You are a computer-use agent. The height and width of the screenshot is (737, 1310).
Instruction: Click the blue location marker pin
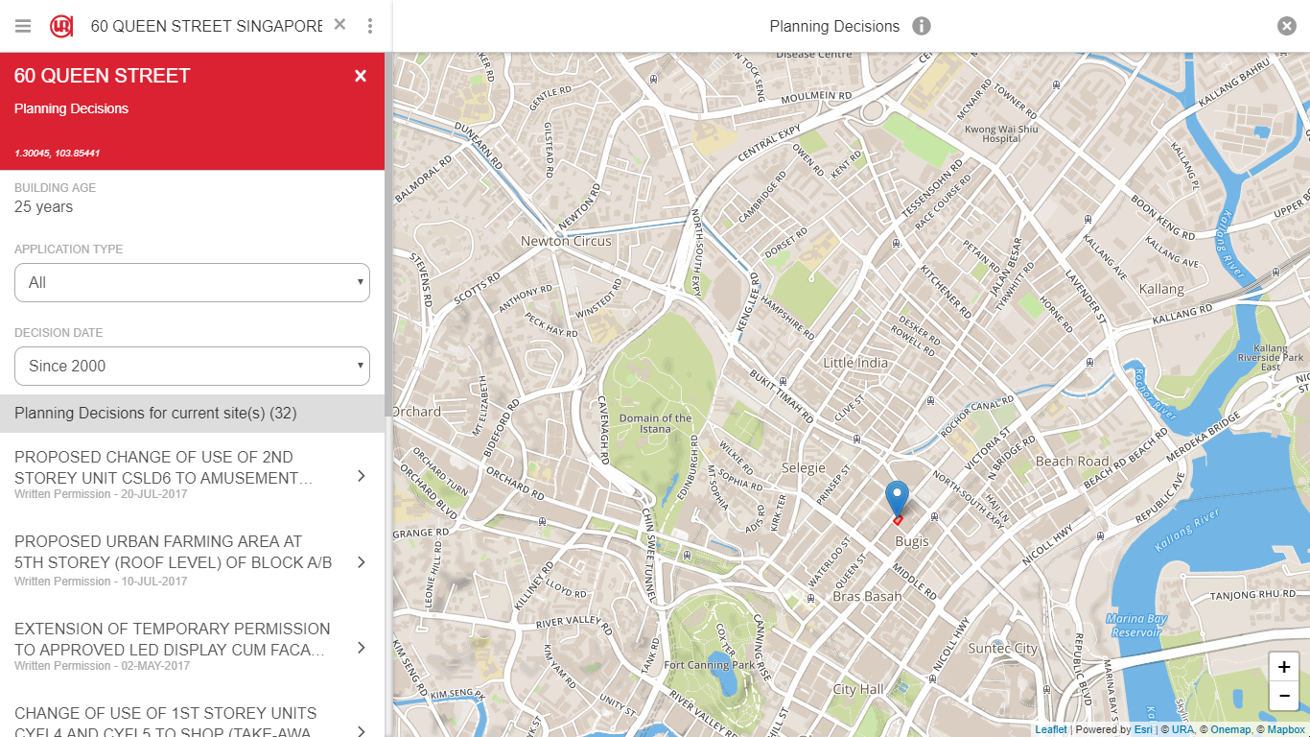(897, 499)
